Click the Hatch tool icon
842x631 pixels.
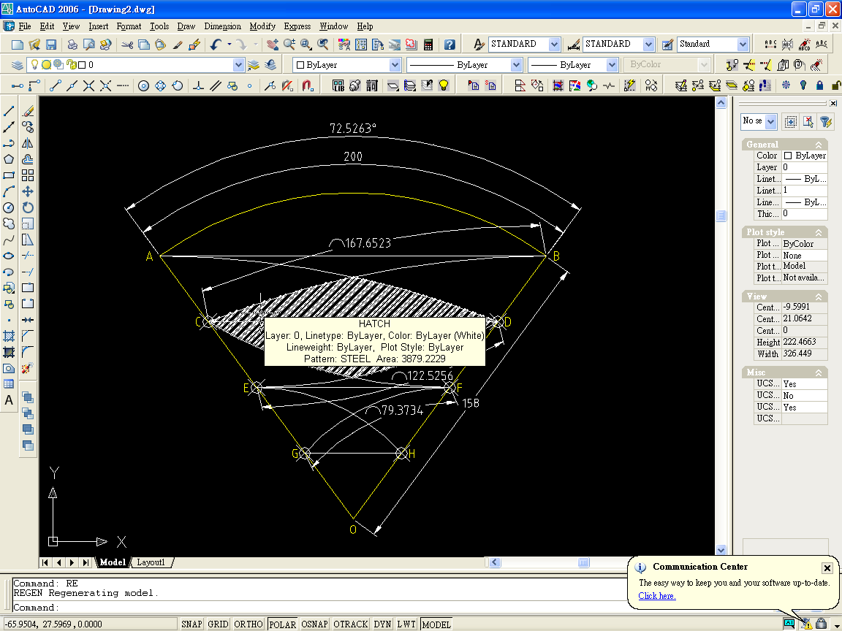click(9, 336)
